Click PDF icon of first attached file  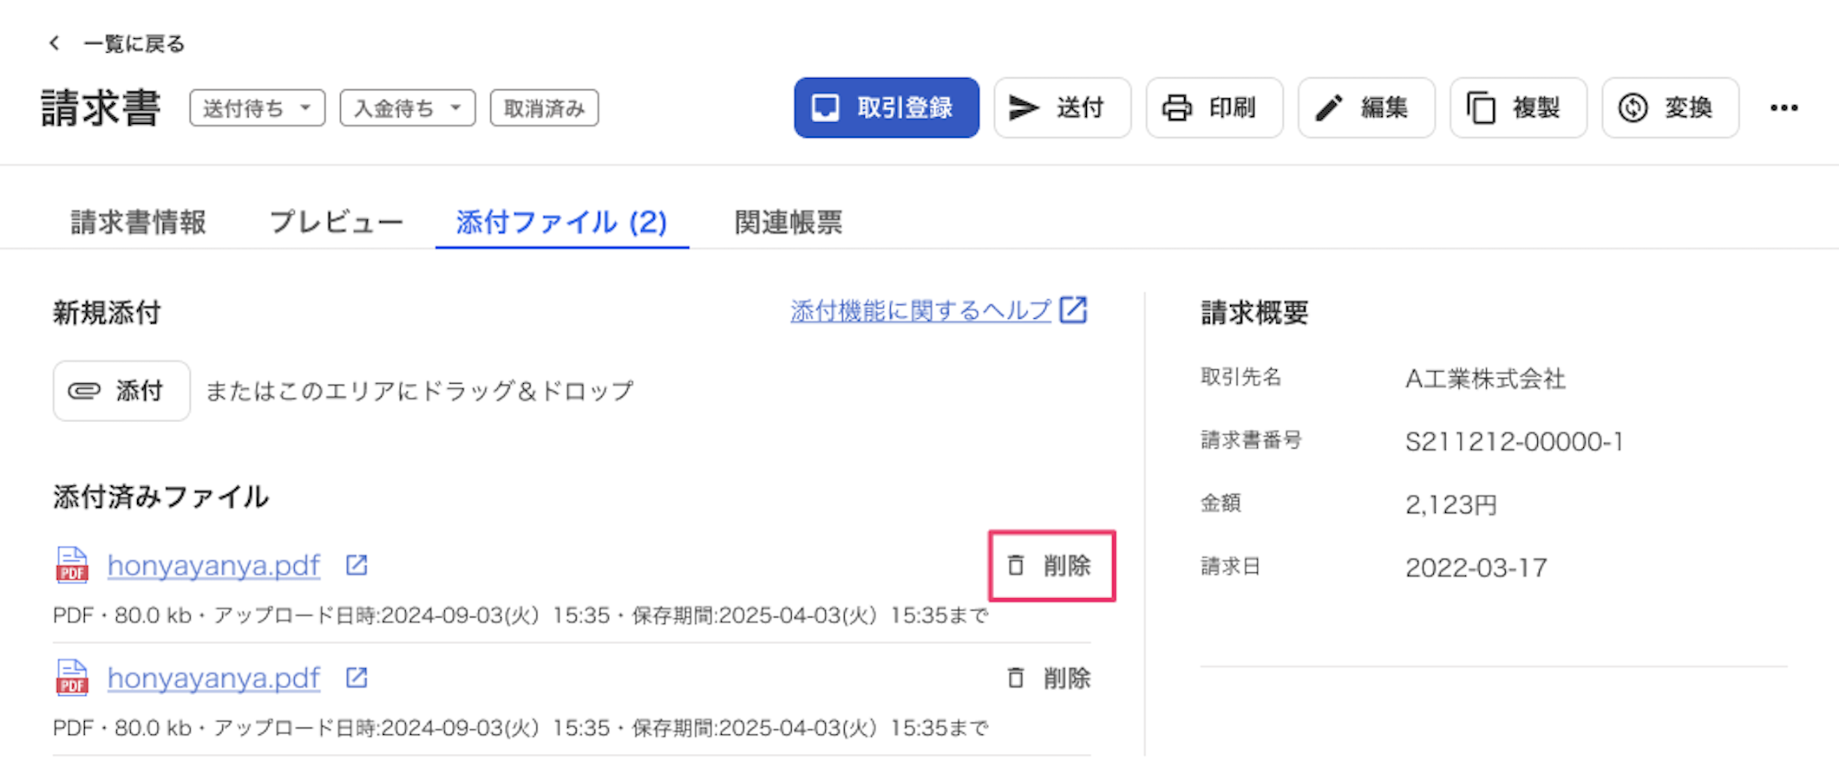click(x=72, y=565)
